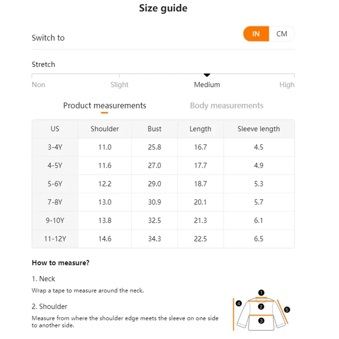Click the Bust column header

[154, 129]
